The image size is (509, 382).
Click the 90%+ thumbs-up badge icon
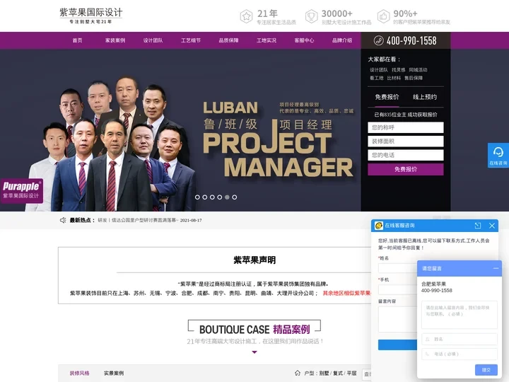[x=383, y=16]
